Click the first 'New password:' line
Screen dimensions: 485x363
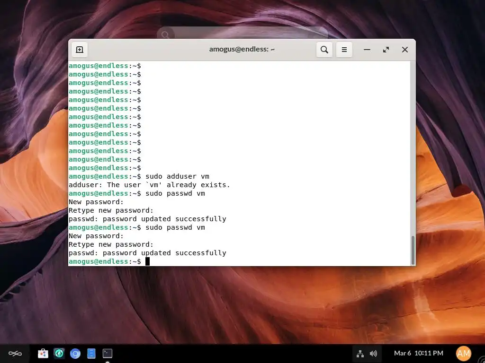click(96, 202)
